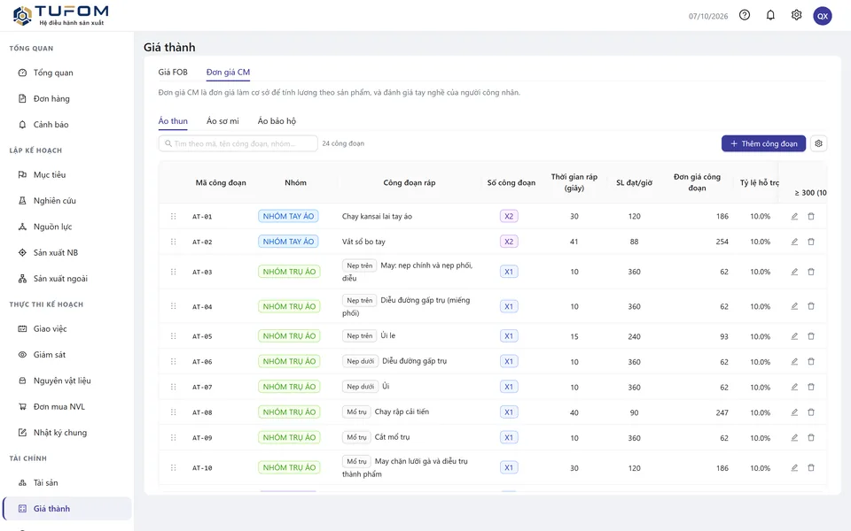
Task: Open the help question-mark icon
Action: (745, 15)
